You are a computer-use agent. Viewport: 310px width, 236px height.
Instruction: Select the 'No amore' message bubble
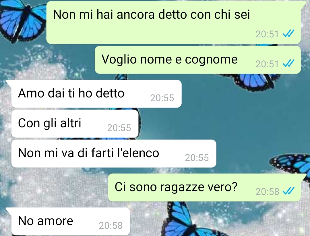coord(71,222)
